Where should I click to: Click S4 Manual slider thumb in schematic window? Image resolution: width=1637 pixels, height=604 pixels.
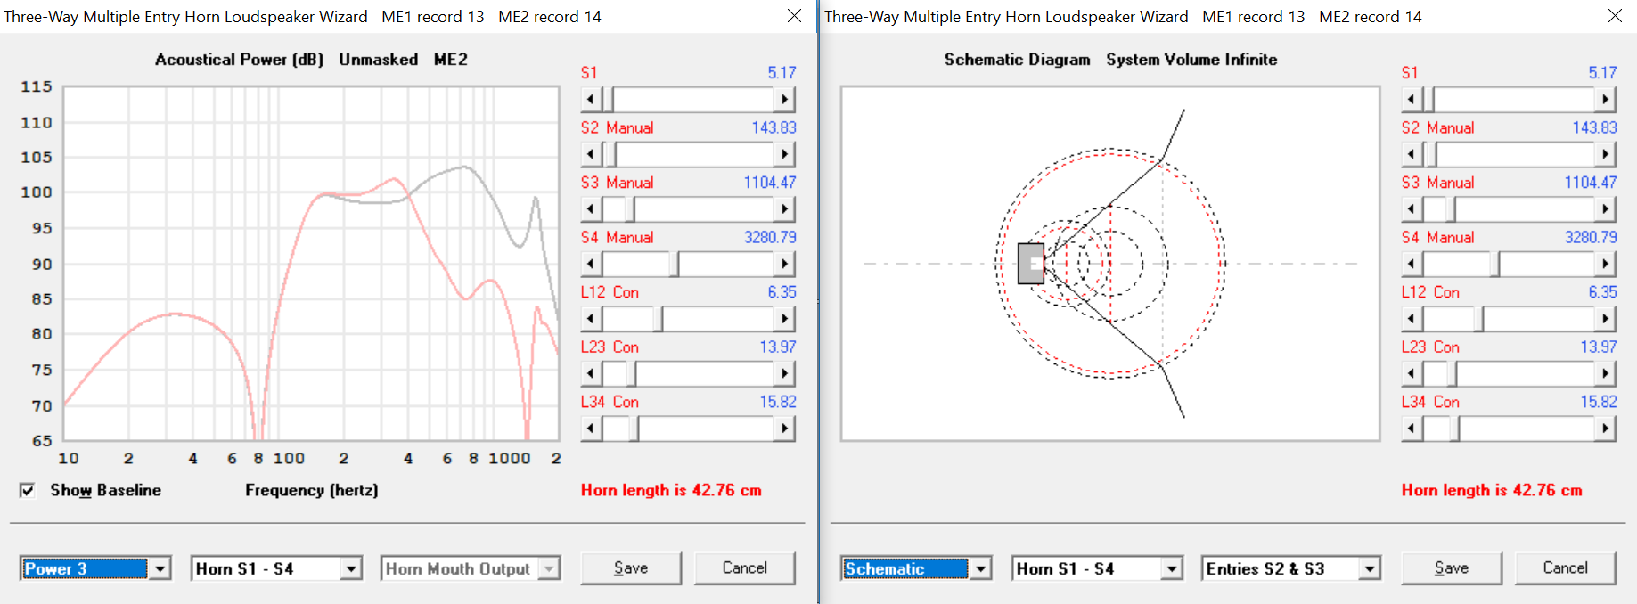coord(1494,264)
